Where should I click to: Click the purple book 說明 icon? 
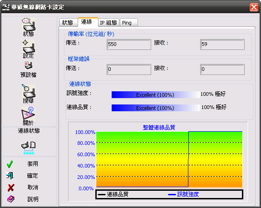[x=11, y=199]
